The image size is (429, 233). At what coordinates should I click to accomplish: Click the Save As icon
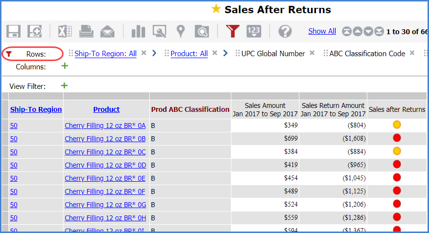tap(34, 31)
